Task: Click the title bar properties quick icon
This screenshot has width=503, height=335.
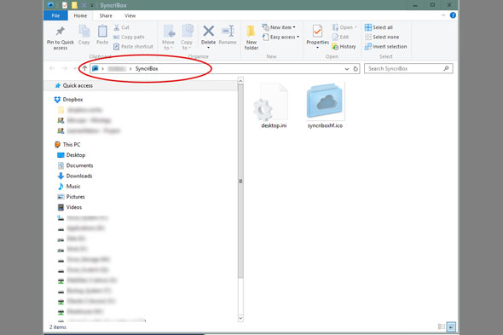Action: pos(65,5)
